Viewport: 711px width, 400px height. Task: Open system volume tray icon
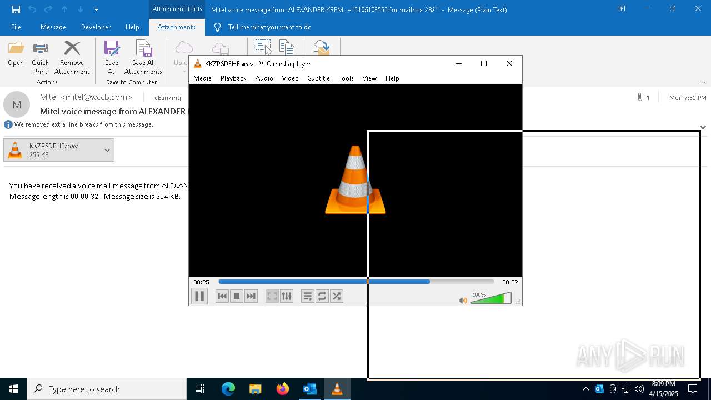pos(639,389)
